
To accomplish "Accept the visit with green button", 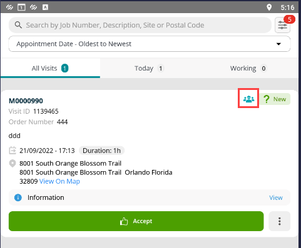I will pos(136,221).
